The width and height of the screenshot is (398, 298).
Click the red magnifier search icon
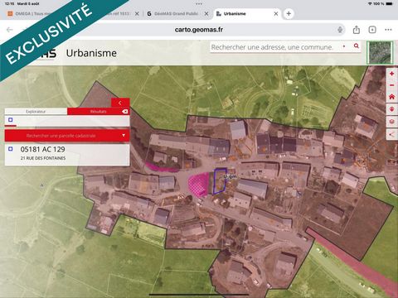click(x=357, y=46)
